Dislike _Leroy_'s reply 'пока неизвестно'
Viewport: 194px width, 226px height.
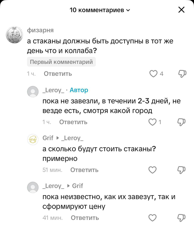182,217
